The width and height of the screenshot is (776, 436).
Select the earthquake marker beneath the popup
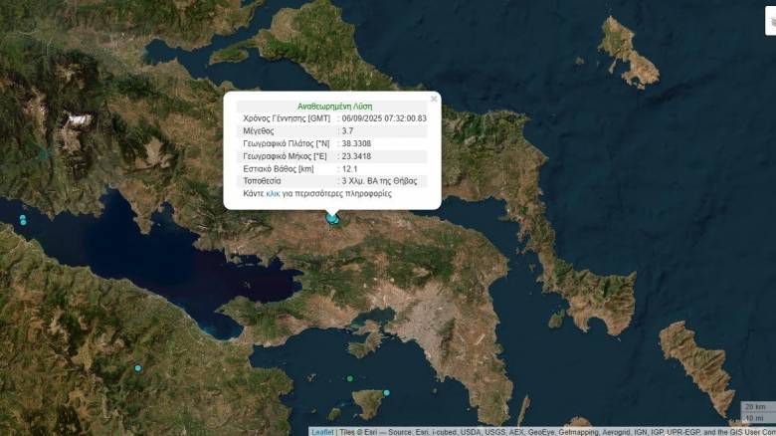tap(332, 218)
